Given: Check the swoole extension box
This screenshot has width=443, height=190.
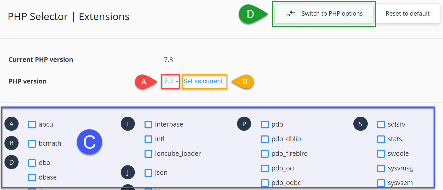Looking at the screenshot, I should point(381,154).
